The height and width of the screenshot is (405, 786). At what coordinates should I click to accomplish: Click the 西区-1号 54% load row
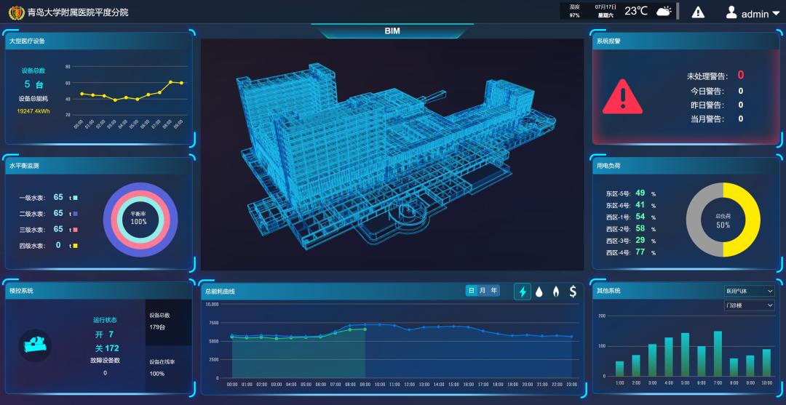631,217
